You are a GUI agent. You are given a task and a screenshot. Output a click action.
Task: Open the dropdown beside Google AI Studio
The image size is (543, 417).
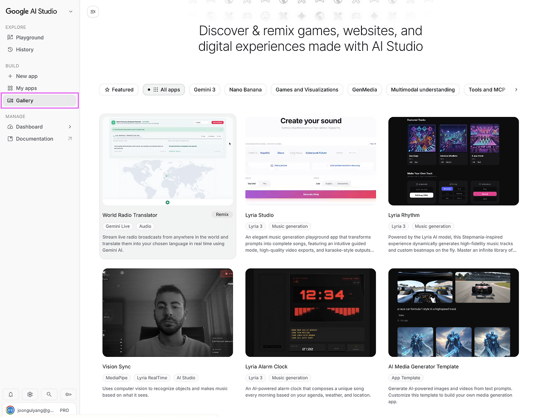coord(70,11)
